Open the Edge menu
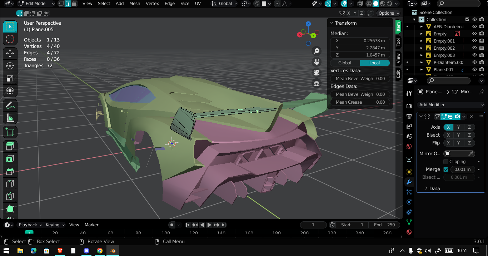 click(x=170, y=4)
